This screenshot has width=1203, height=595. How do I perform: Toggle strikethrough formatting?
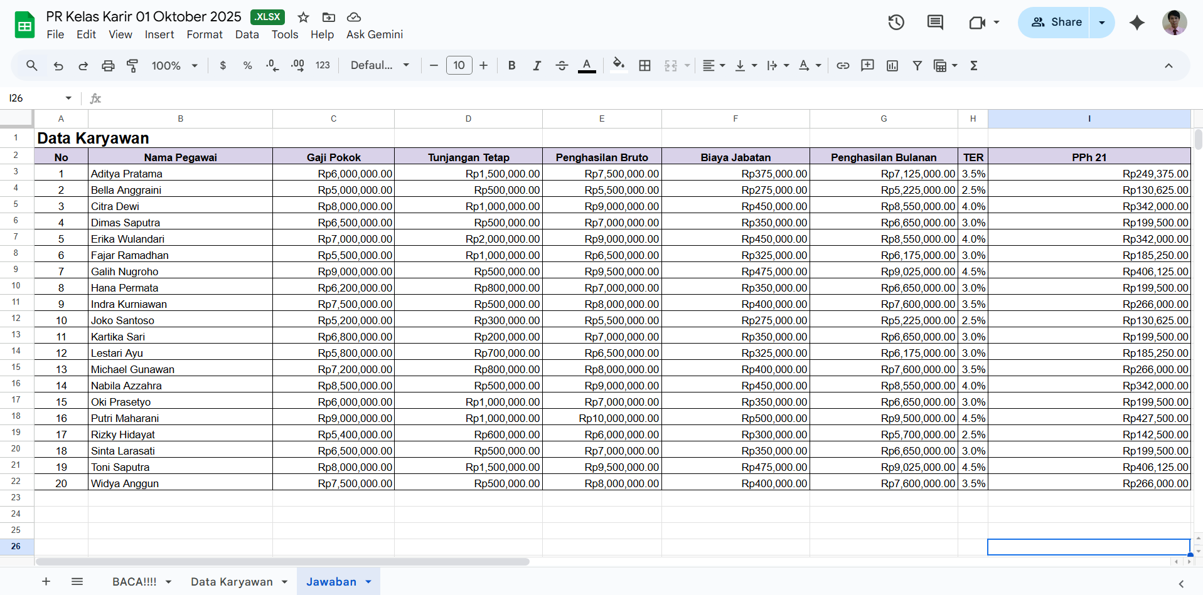point(562,66)
